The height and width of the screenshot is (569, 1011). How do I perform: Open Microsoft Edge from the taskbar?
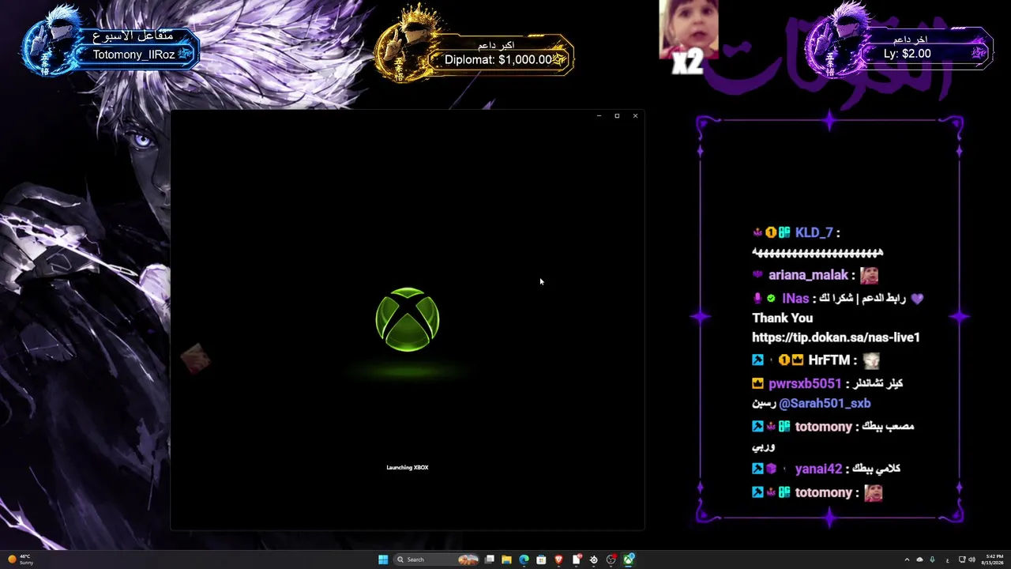click(x=524, y=560)
